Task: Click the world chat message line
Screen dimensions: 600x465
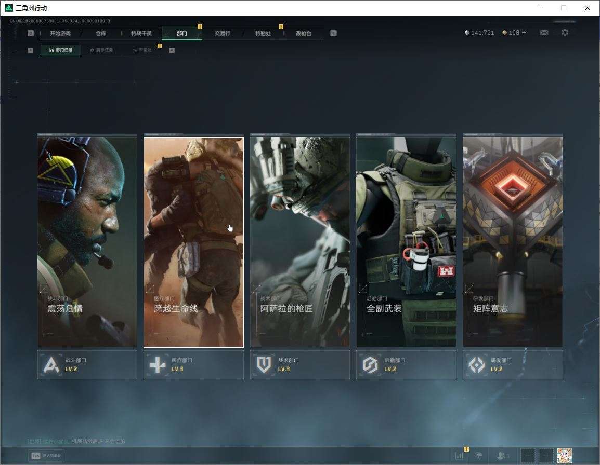Action: click(x=77, y=441)
